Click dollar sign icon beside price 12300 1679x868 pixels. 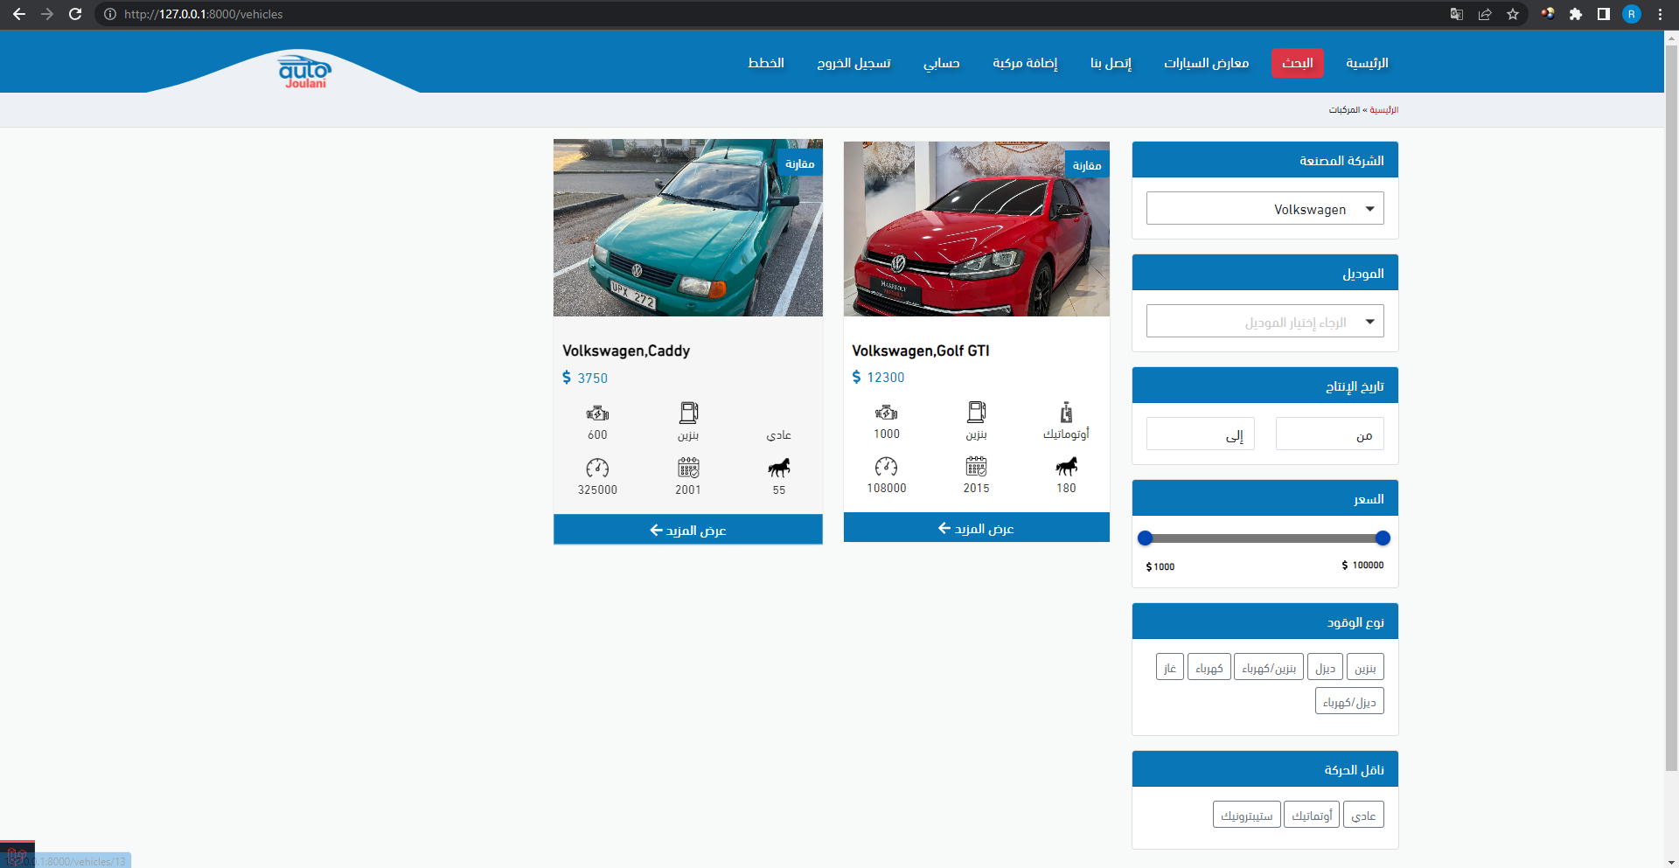856,377
